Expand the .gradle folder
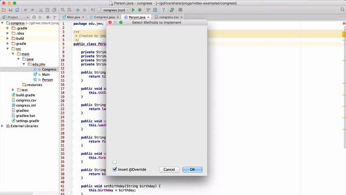346x195 pixels. coord(8,28)
